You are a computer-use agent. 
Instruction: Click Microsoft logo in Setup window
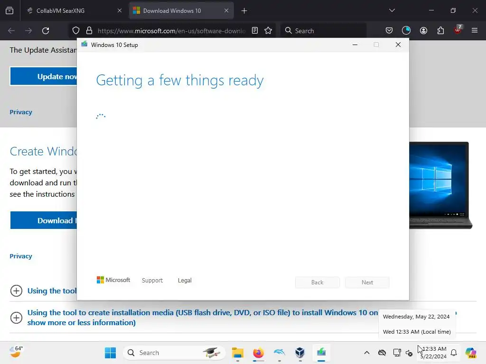click(113, 280)
